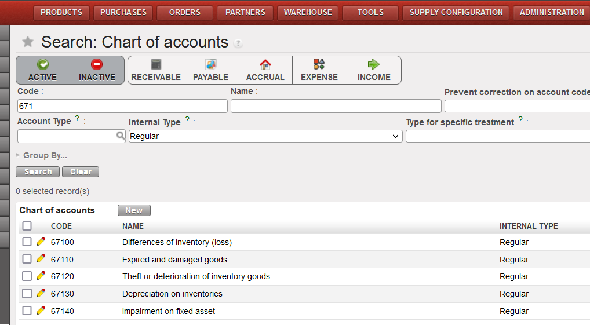This screenshot has width=590, height=325.
Task: Open 'Expired and damaged goods' row
Action: point(174,260)
